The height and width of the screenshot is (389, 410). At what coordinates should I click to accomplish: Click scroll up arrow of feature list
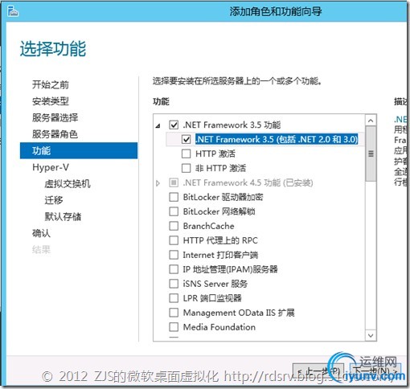point(371,121)
